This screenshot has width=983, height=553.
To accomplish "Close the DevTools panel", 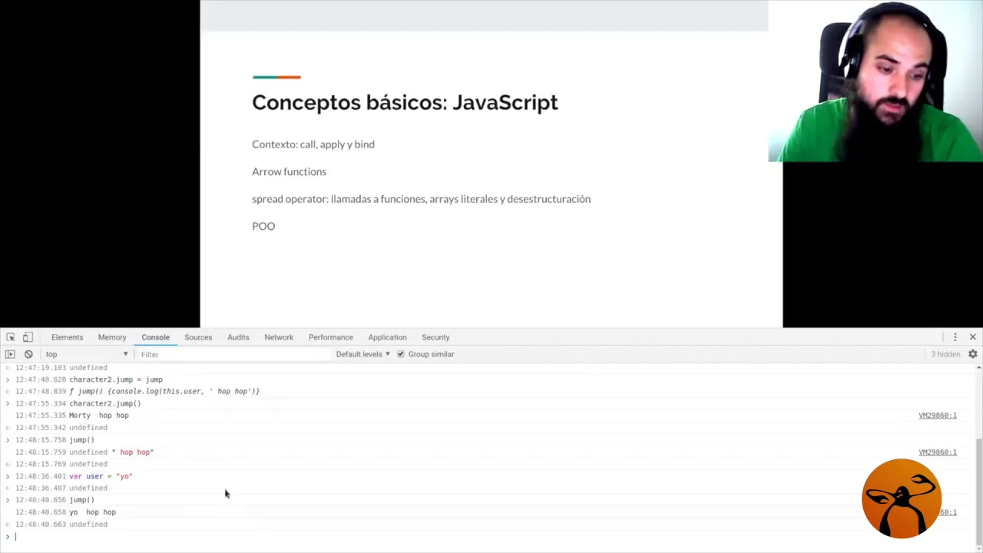I will coord(972,337).
